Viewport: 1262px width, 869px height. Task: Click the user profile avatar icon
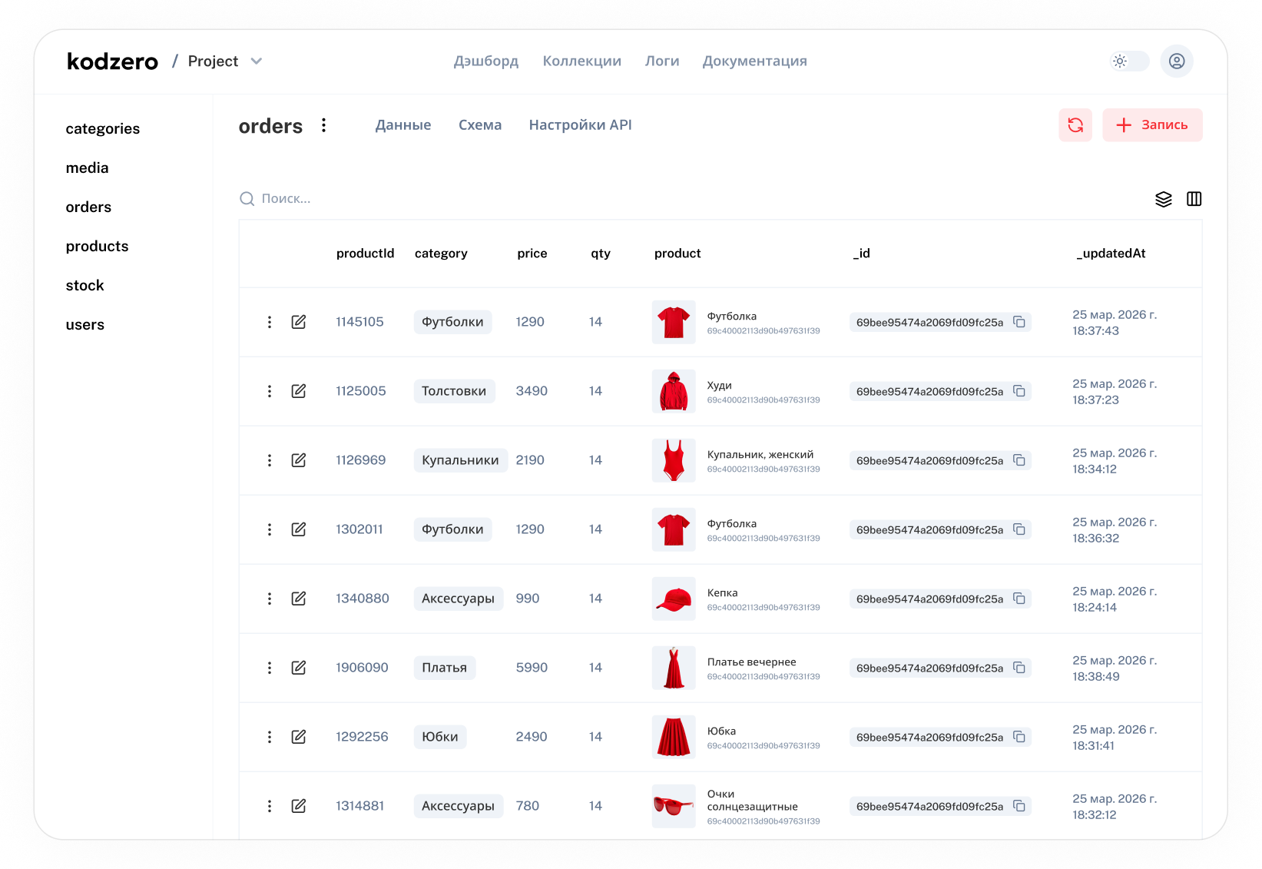1176,61
